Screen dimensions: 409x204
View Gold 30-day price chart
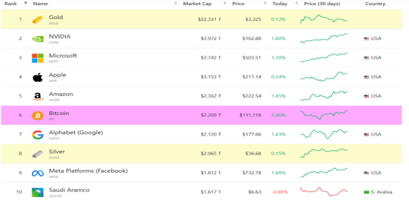click(x=324, y=19)
